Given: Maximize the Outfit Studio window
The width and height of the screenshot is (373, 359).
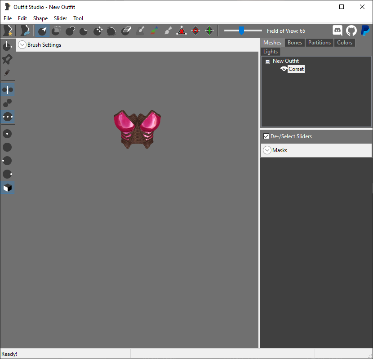Looking at the screenshot, I should click(342, 7).
